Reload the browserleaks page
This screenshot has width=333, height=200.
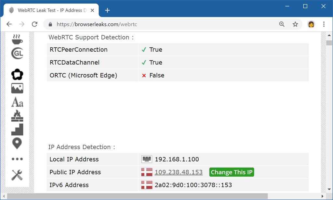[x=34, y=24]
